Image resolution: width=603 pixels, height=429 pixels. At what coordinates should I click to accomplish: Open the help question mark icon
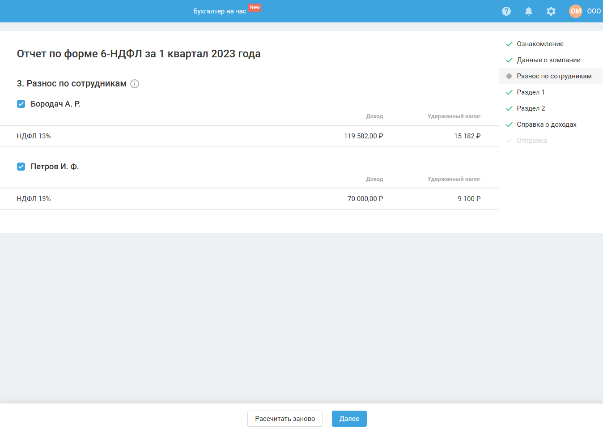(x=506, y=11)
